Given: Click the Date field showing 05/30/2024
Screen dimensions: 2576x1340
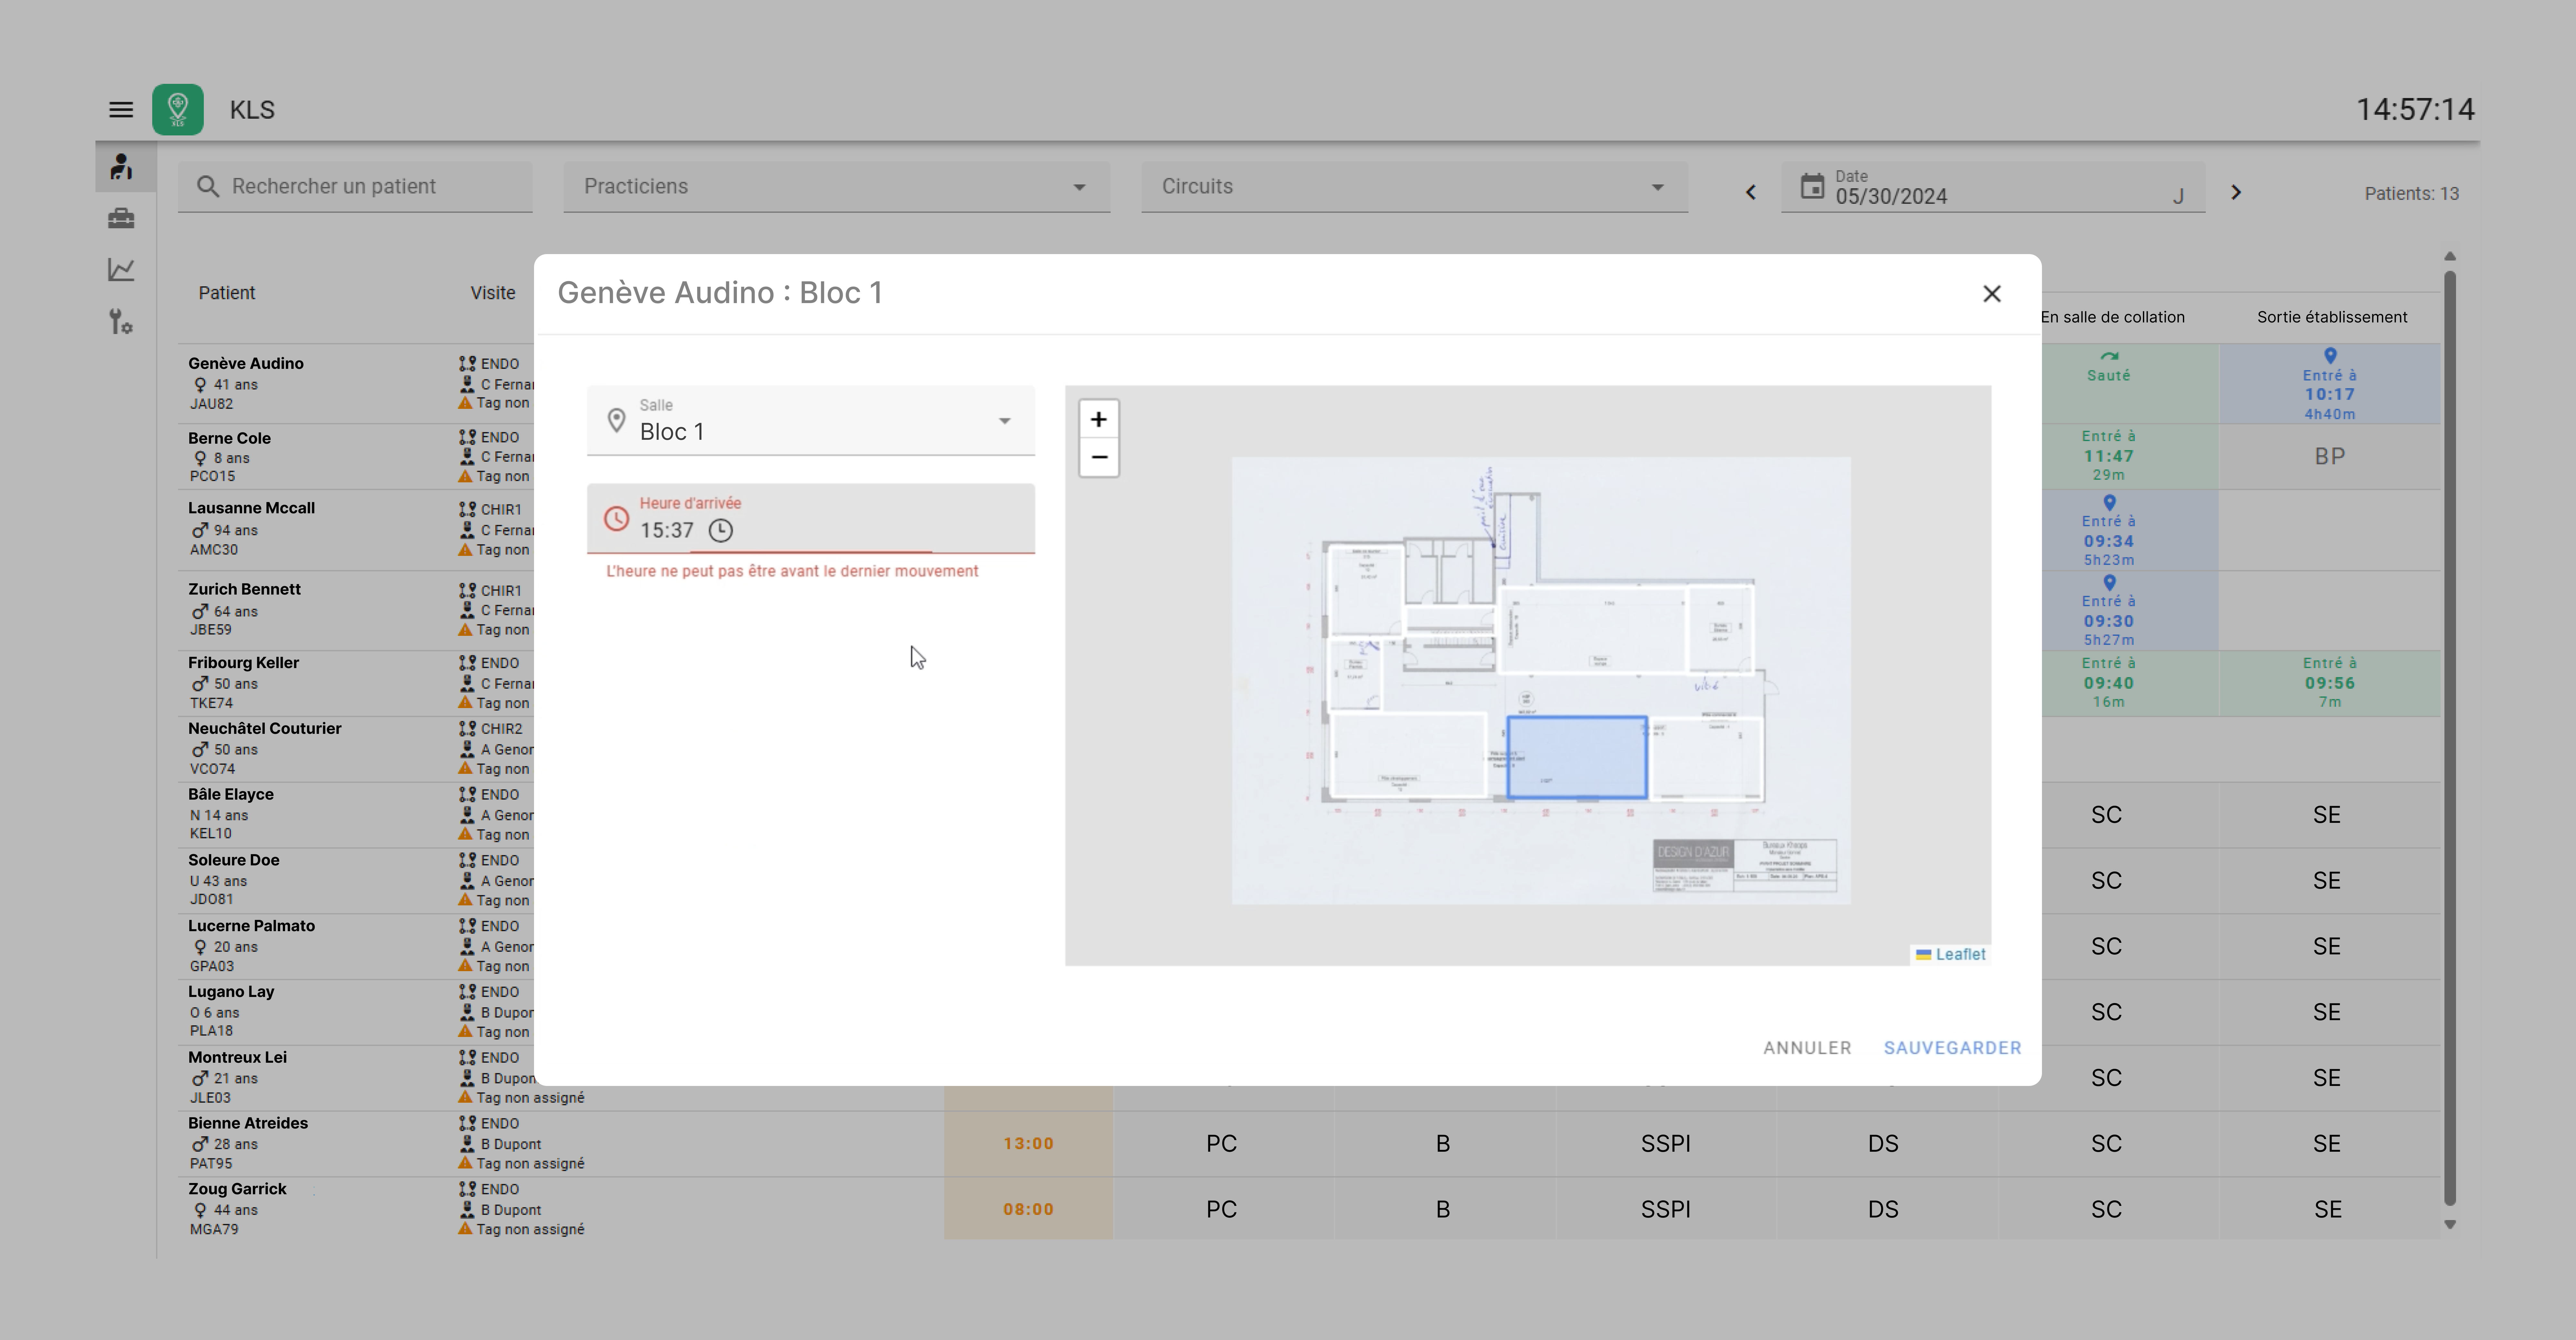Looking at the screenshot, I should point(1993,187).
